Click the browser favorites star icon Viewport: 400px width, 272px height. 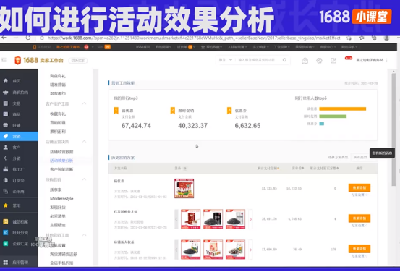point(362,38)
